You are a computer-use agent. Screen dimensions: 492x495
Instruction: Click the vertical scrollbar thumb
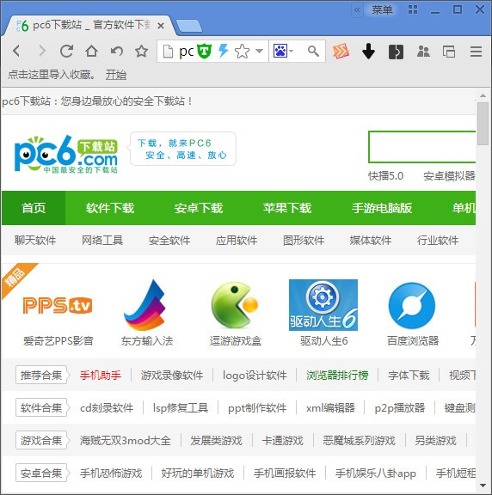tap(483, 124)
